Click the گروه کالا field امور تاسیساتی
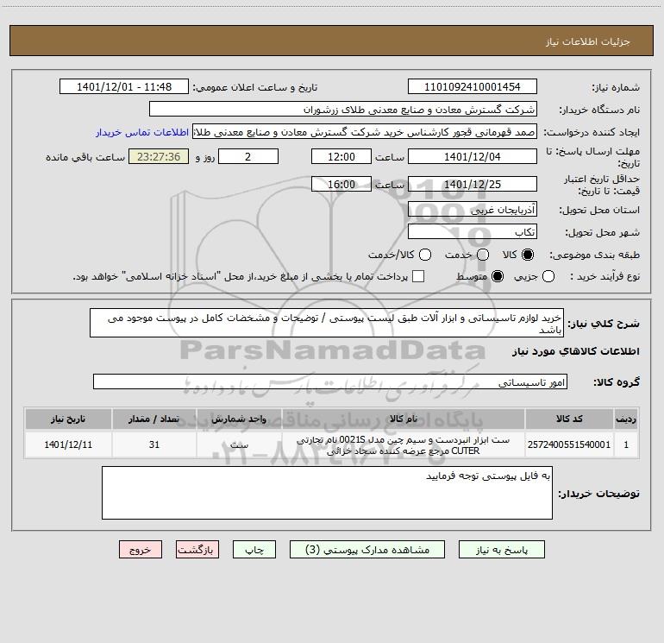The image size is (664, 643). click(330, 381)
